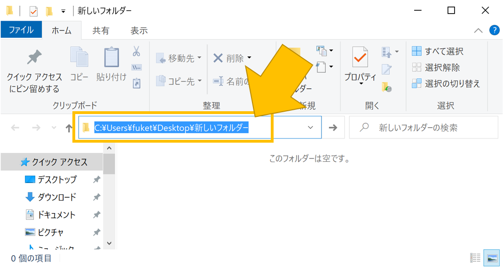Select Quick Access (クイック アクセス) in the tree
Screen dimensions: 503x267
(52, 162)
